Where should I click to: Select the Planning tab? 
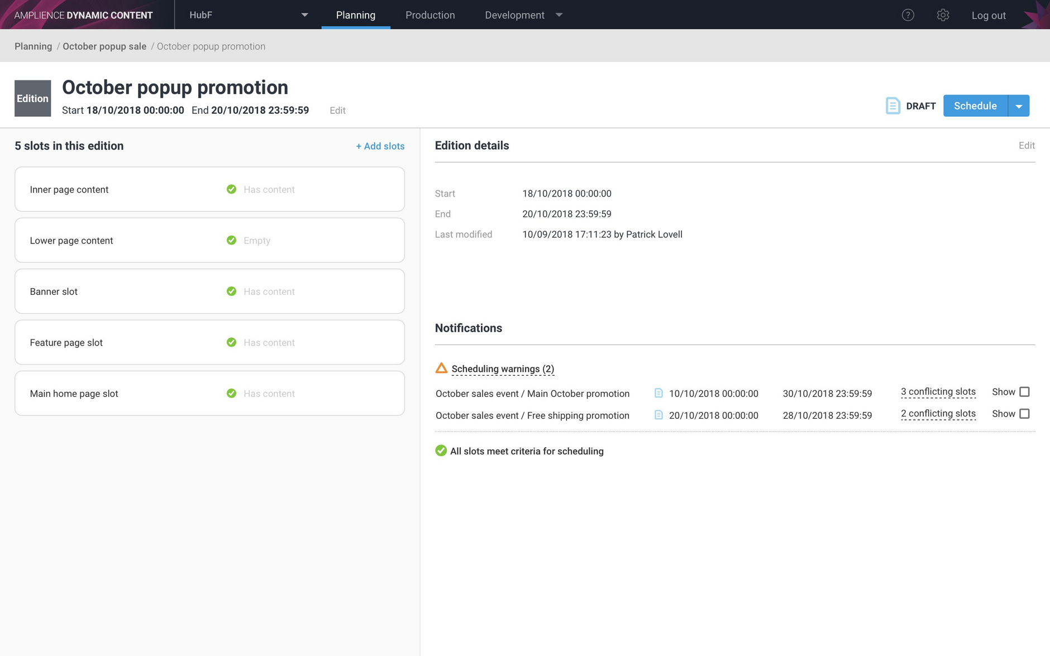click(356, 15)
